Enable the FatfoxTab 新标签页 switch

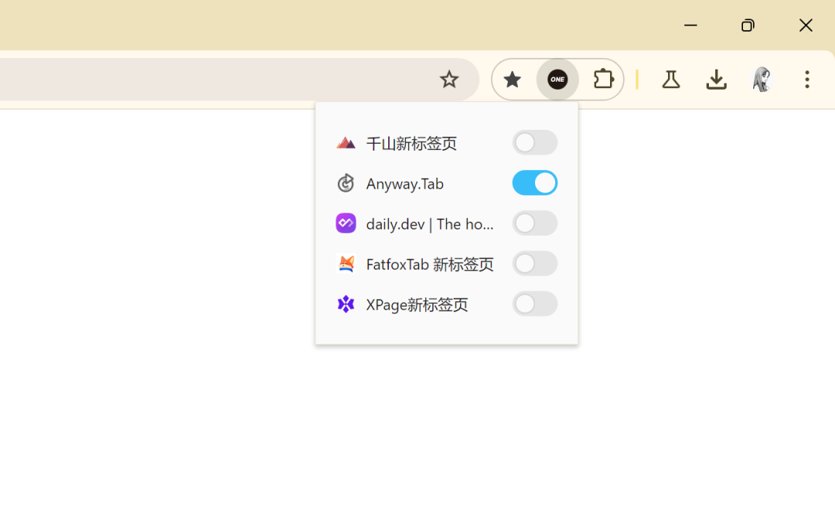click(x=535, y=263)
